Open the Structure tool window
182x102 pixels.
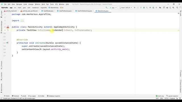point(1,65)
